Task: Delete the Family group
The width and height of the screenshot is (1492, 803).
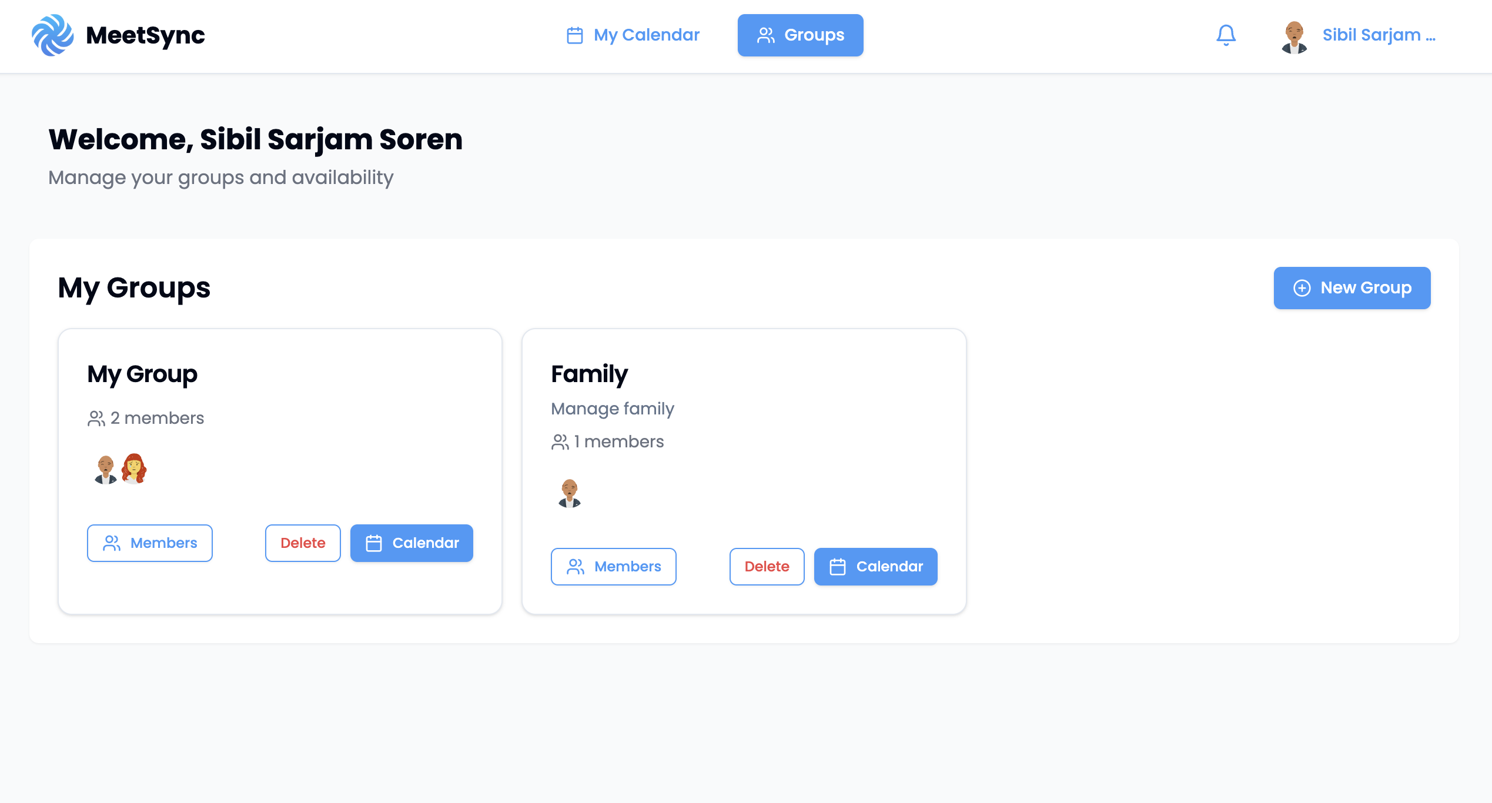Action: 767,566
